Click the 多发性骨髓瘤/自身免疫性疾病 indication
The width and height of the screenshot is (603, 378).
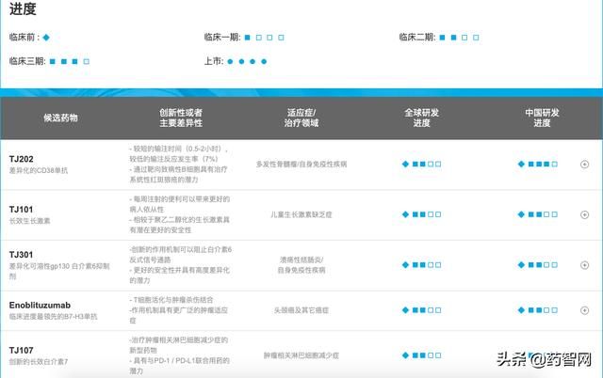[x=301, y=165]
